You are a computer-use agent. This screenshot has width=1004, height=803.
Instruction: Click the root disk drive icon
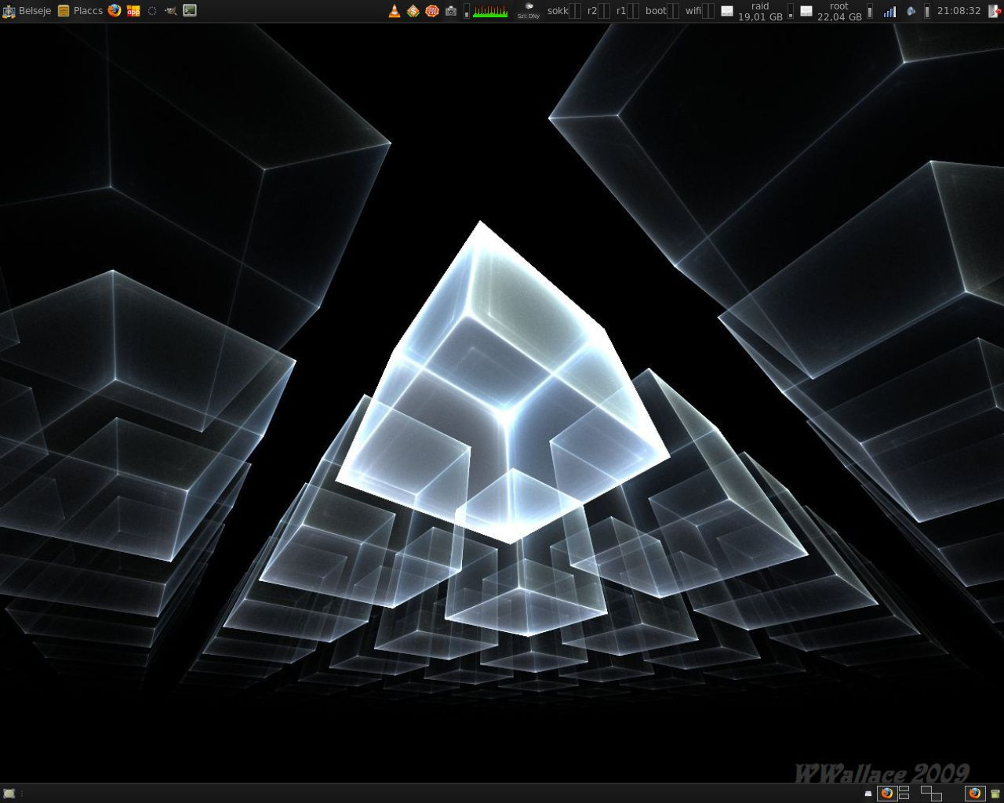(806, 11)
